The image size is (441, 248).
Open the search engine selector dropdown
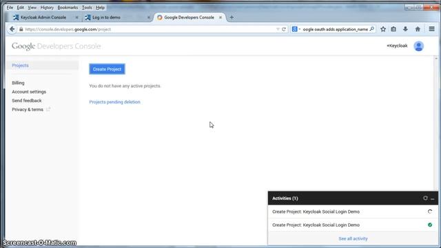click(296, 29)
